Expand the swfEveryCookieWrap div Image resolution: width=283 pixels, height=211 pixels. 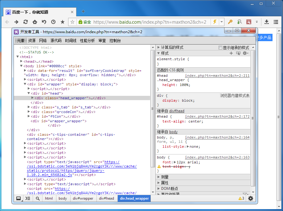tap(25, 71)
